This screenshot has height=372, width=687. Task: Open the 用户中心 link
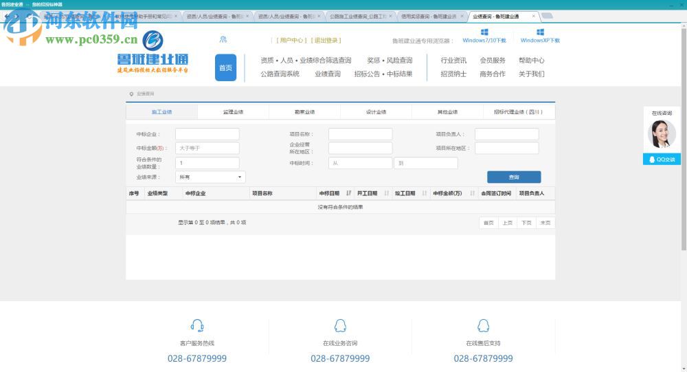click(x=291, y=41)
